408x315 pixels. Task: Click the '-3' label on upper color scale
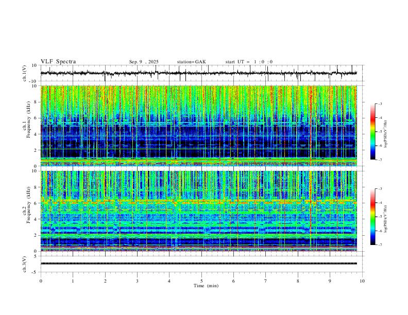(380, 103)
